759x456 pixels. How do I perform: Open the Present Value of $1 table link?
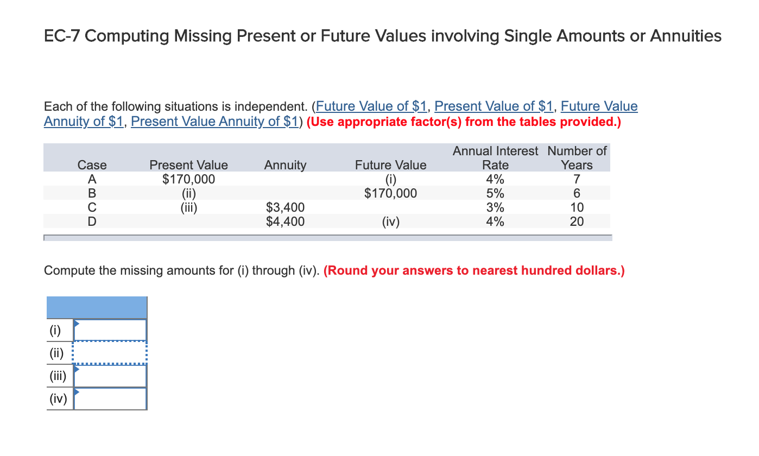click(494, 106)
